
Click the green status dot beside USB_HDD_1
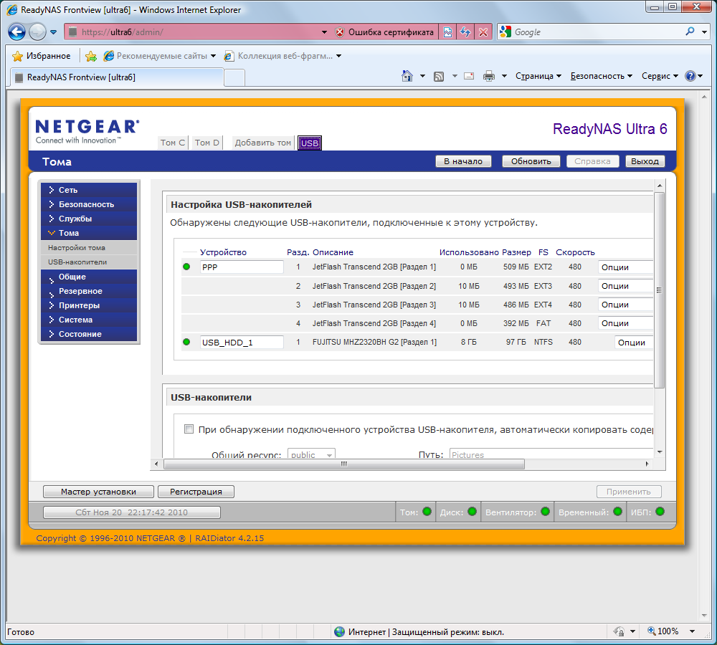[186, 342]
